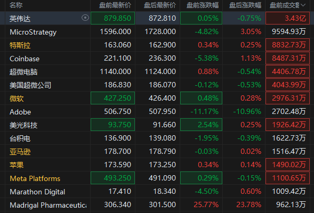The image size is (314, 213).
Task: Sort by 盘后最新价 column header
Action: pos(160,5)
